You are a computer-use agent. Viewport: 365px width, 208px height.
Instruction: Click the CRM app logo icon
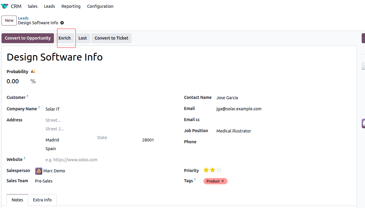[x=4, y=6]
